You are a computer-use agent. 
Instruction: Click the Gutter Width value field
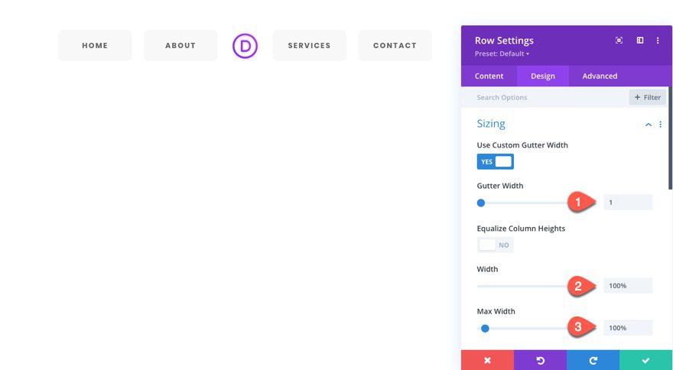pos(628,202)
